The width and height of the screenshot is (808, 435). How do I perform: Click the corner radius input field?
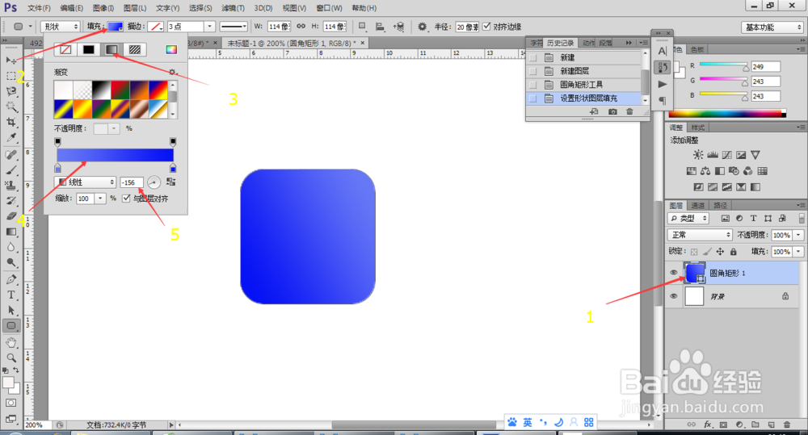coord(467,27)
